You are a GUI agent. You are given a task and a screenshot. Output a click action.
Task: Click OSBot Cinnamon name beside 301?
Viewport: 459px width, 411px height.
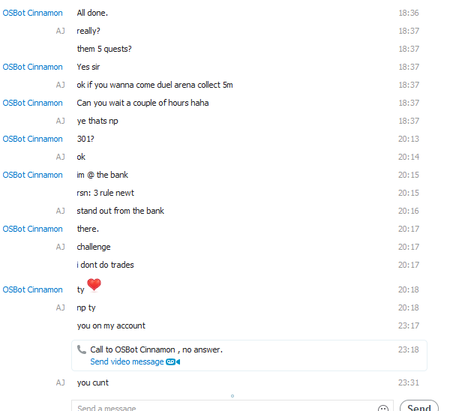pos(32,139)
